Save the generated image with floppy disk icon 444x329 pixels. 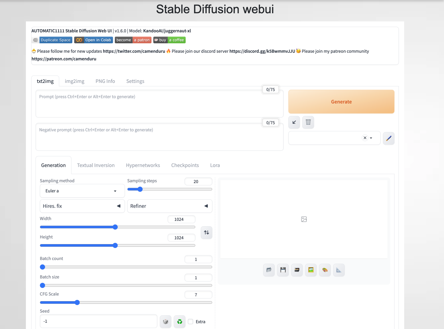[283, 270]
